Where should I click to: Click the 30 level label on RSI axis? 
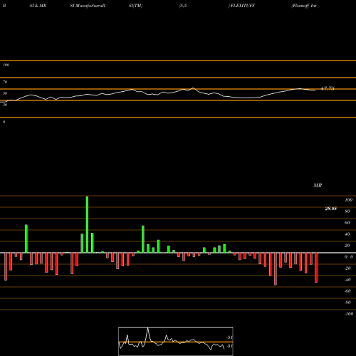5,105
